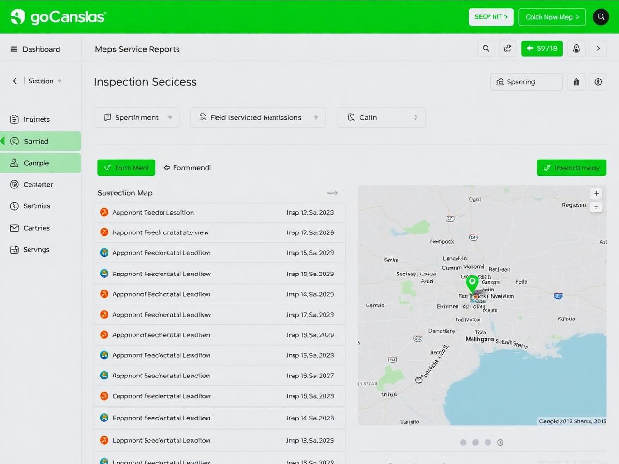619x464 pixels.
Task: Click the arrow next to Susrection Map
Action: pos(332,193)
